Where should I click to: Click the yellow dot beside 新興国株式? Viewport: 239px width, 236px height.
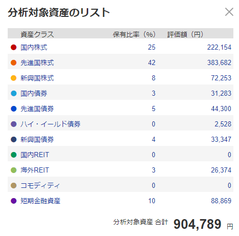tap(13, 78)
